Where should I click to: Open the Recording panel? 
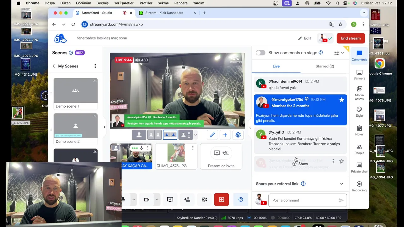coord(359,187)
